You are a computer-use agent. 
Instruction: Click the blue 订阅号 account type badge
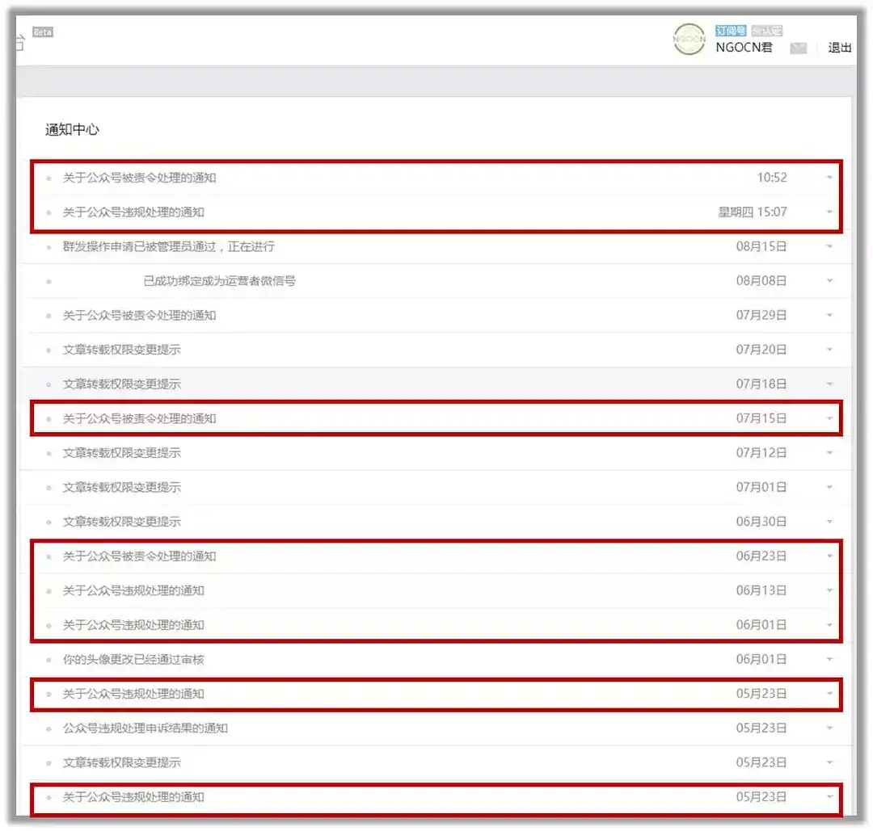pos(732,31)
